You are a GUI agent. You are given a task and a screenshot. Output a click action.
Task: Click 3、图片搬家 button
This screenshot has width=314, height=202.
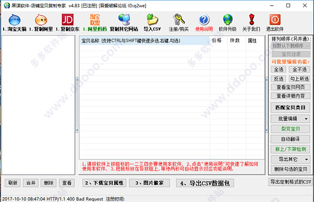[150, 183]
